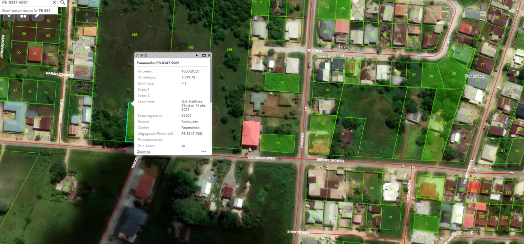Select 'Show search results for PB-834...' suggestion
The image size is (524, 244).
pos(28,10)
